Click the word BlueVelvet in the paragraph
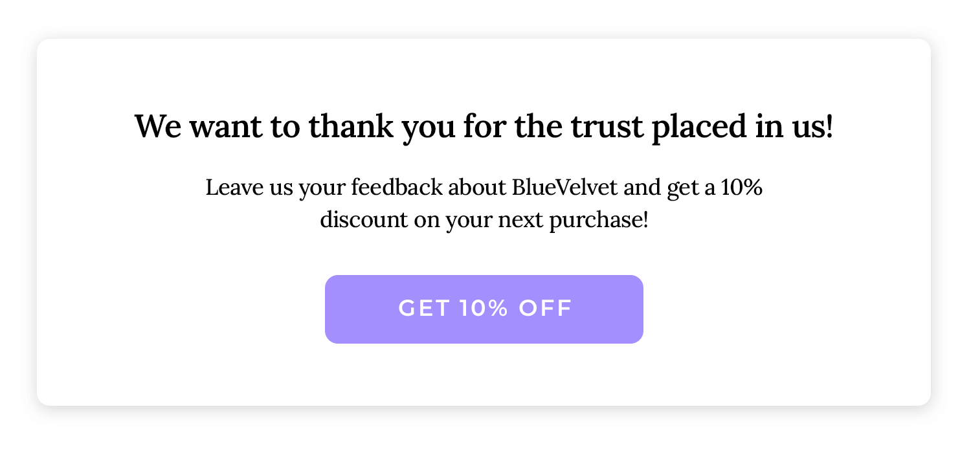This screenshot has height=453, width=971. click(x=565, y=188)
